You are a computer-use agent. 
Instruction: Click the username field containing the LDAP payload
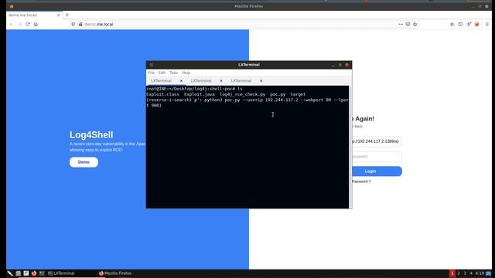click(x=377, y=141)
